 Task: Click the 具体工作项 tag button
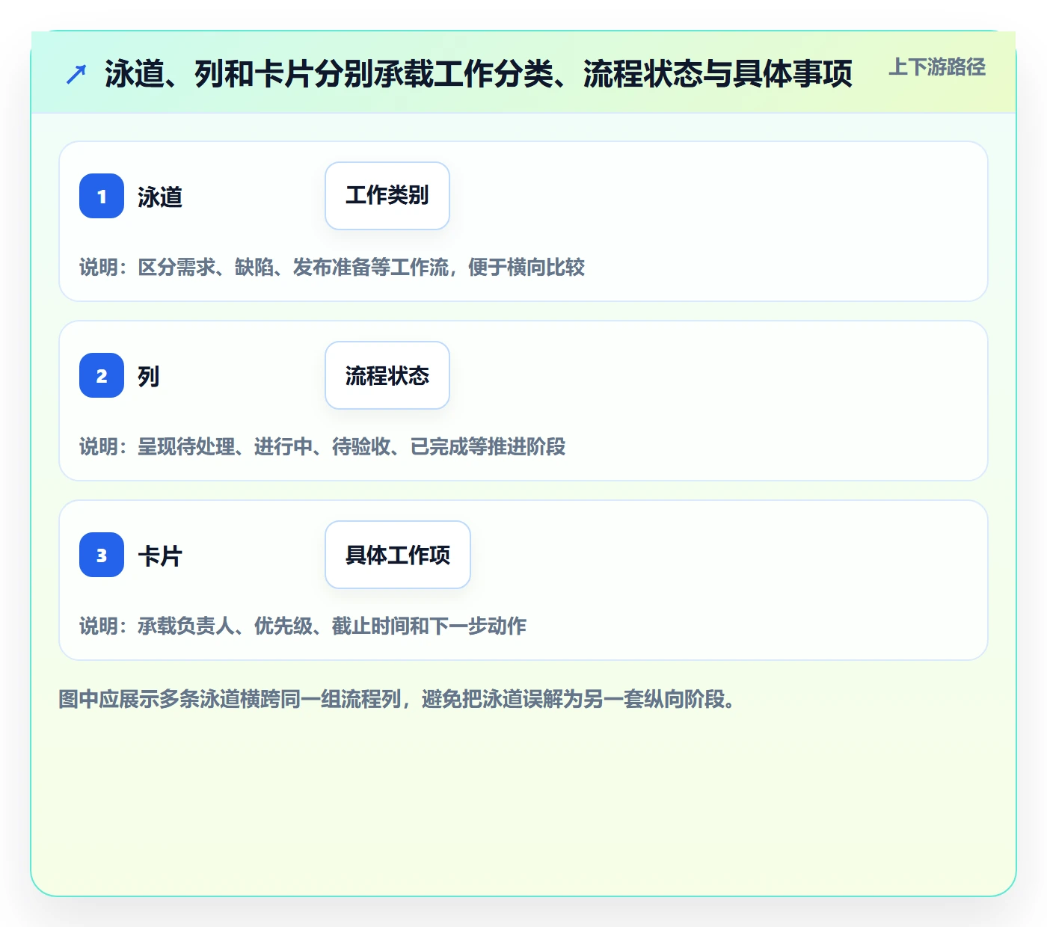pyautogui.click(x=398, y=555)
